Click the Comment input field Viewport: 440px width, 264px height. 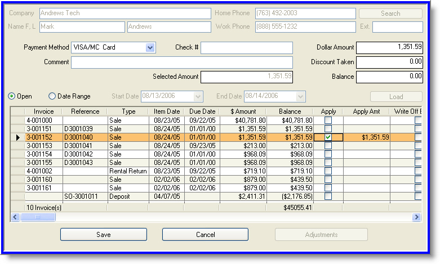tap(182, 62)
